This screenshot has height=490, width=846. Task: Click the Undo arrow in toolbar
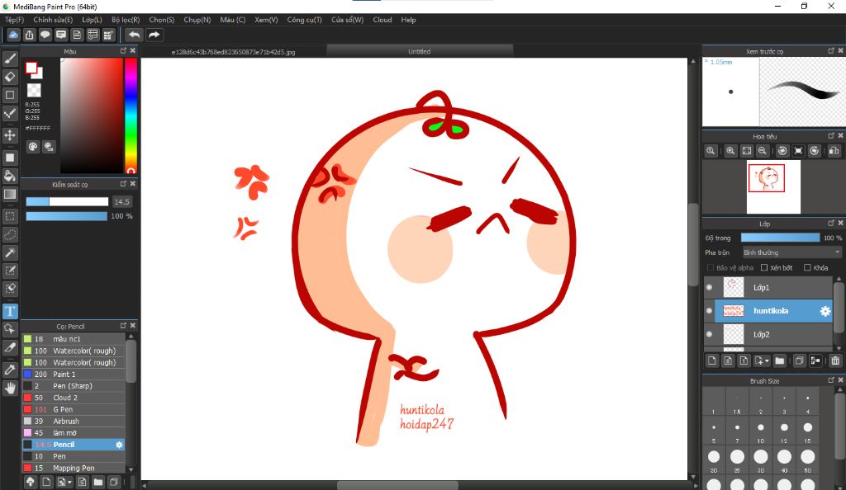134,35
